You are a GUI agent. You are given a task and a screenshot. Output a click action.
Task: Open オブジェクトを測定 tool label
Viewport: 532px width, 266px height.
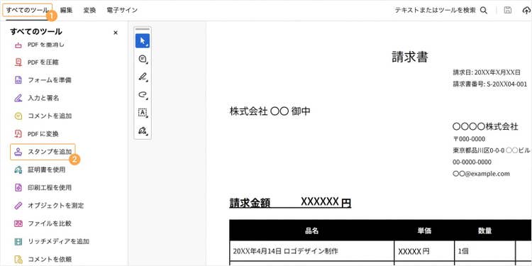55,205
